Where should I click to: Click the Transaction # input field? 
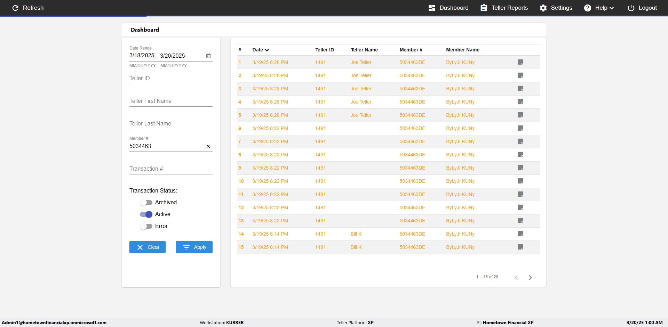pos(170,169)
